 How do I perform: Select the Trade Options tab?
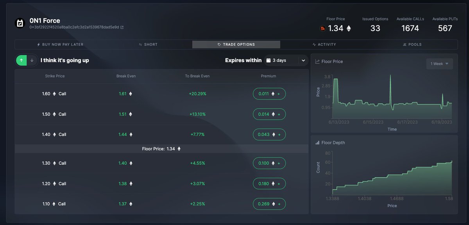[236, 45]
